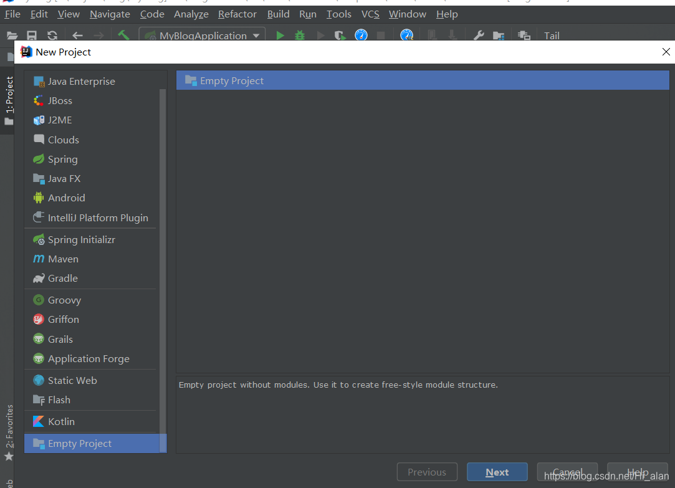The height and width of the screenshot is (488, 675).
Task: Click the dialog Help button
Action: click(638, 472)
